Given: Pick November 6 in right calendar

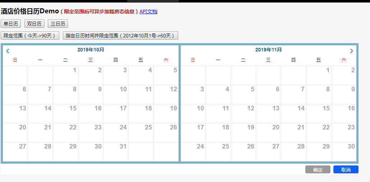Looking at the screenshot, I should [269, 95].
